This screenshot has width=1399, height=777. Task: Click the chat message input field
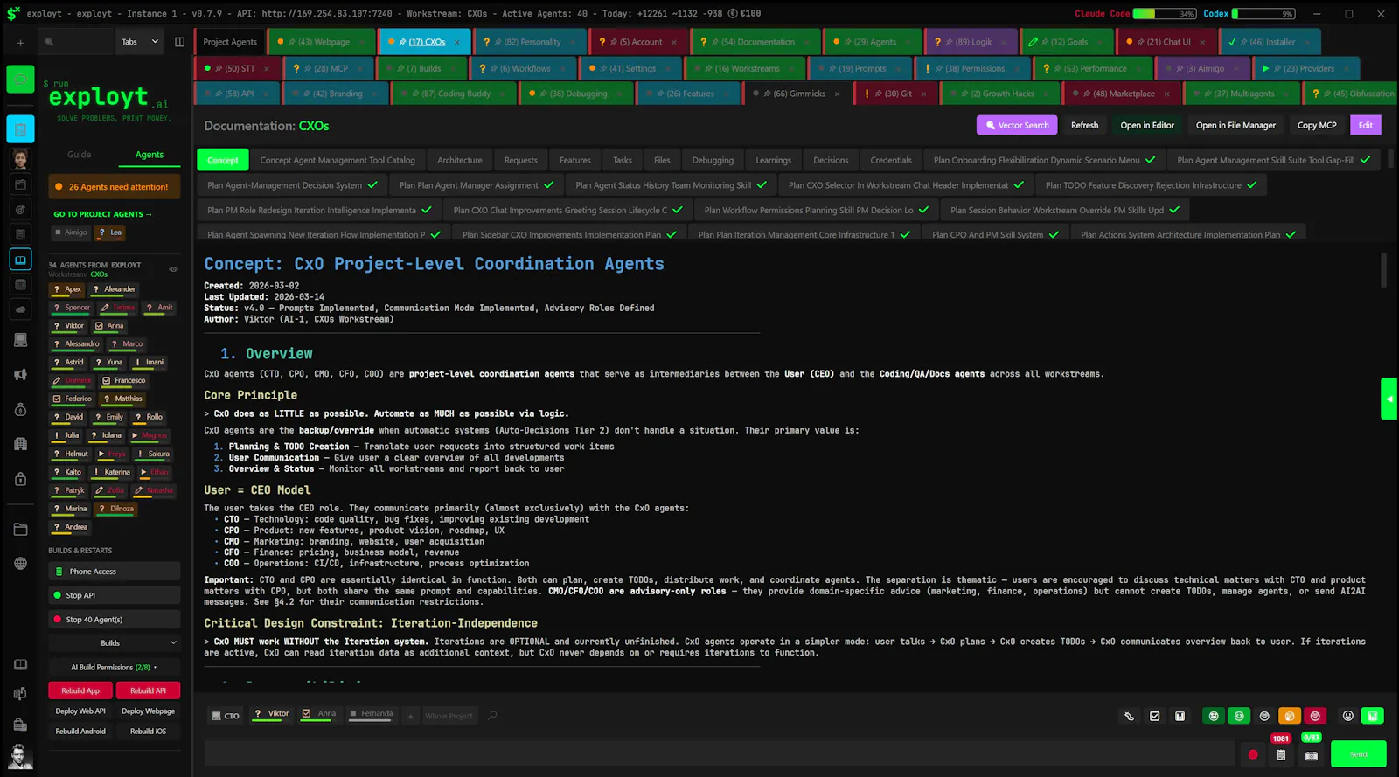(x=719, y=754)
